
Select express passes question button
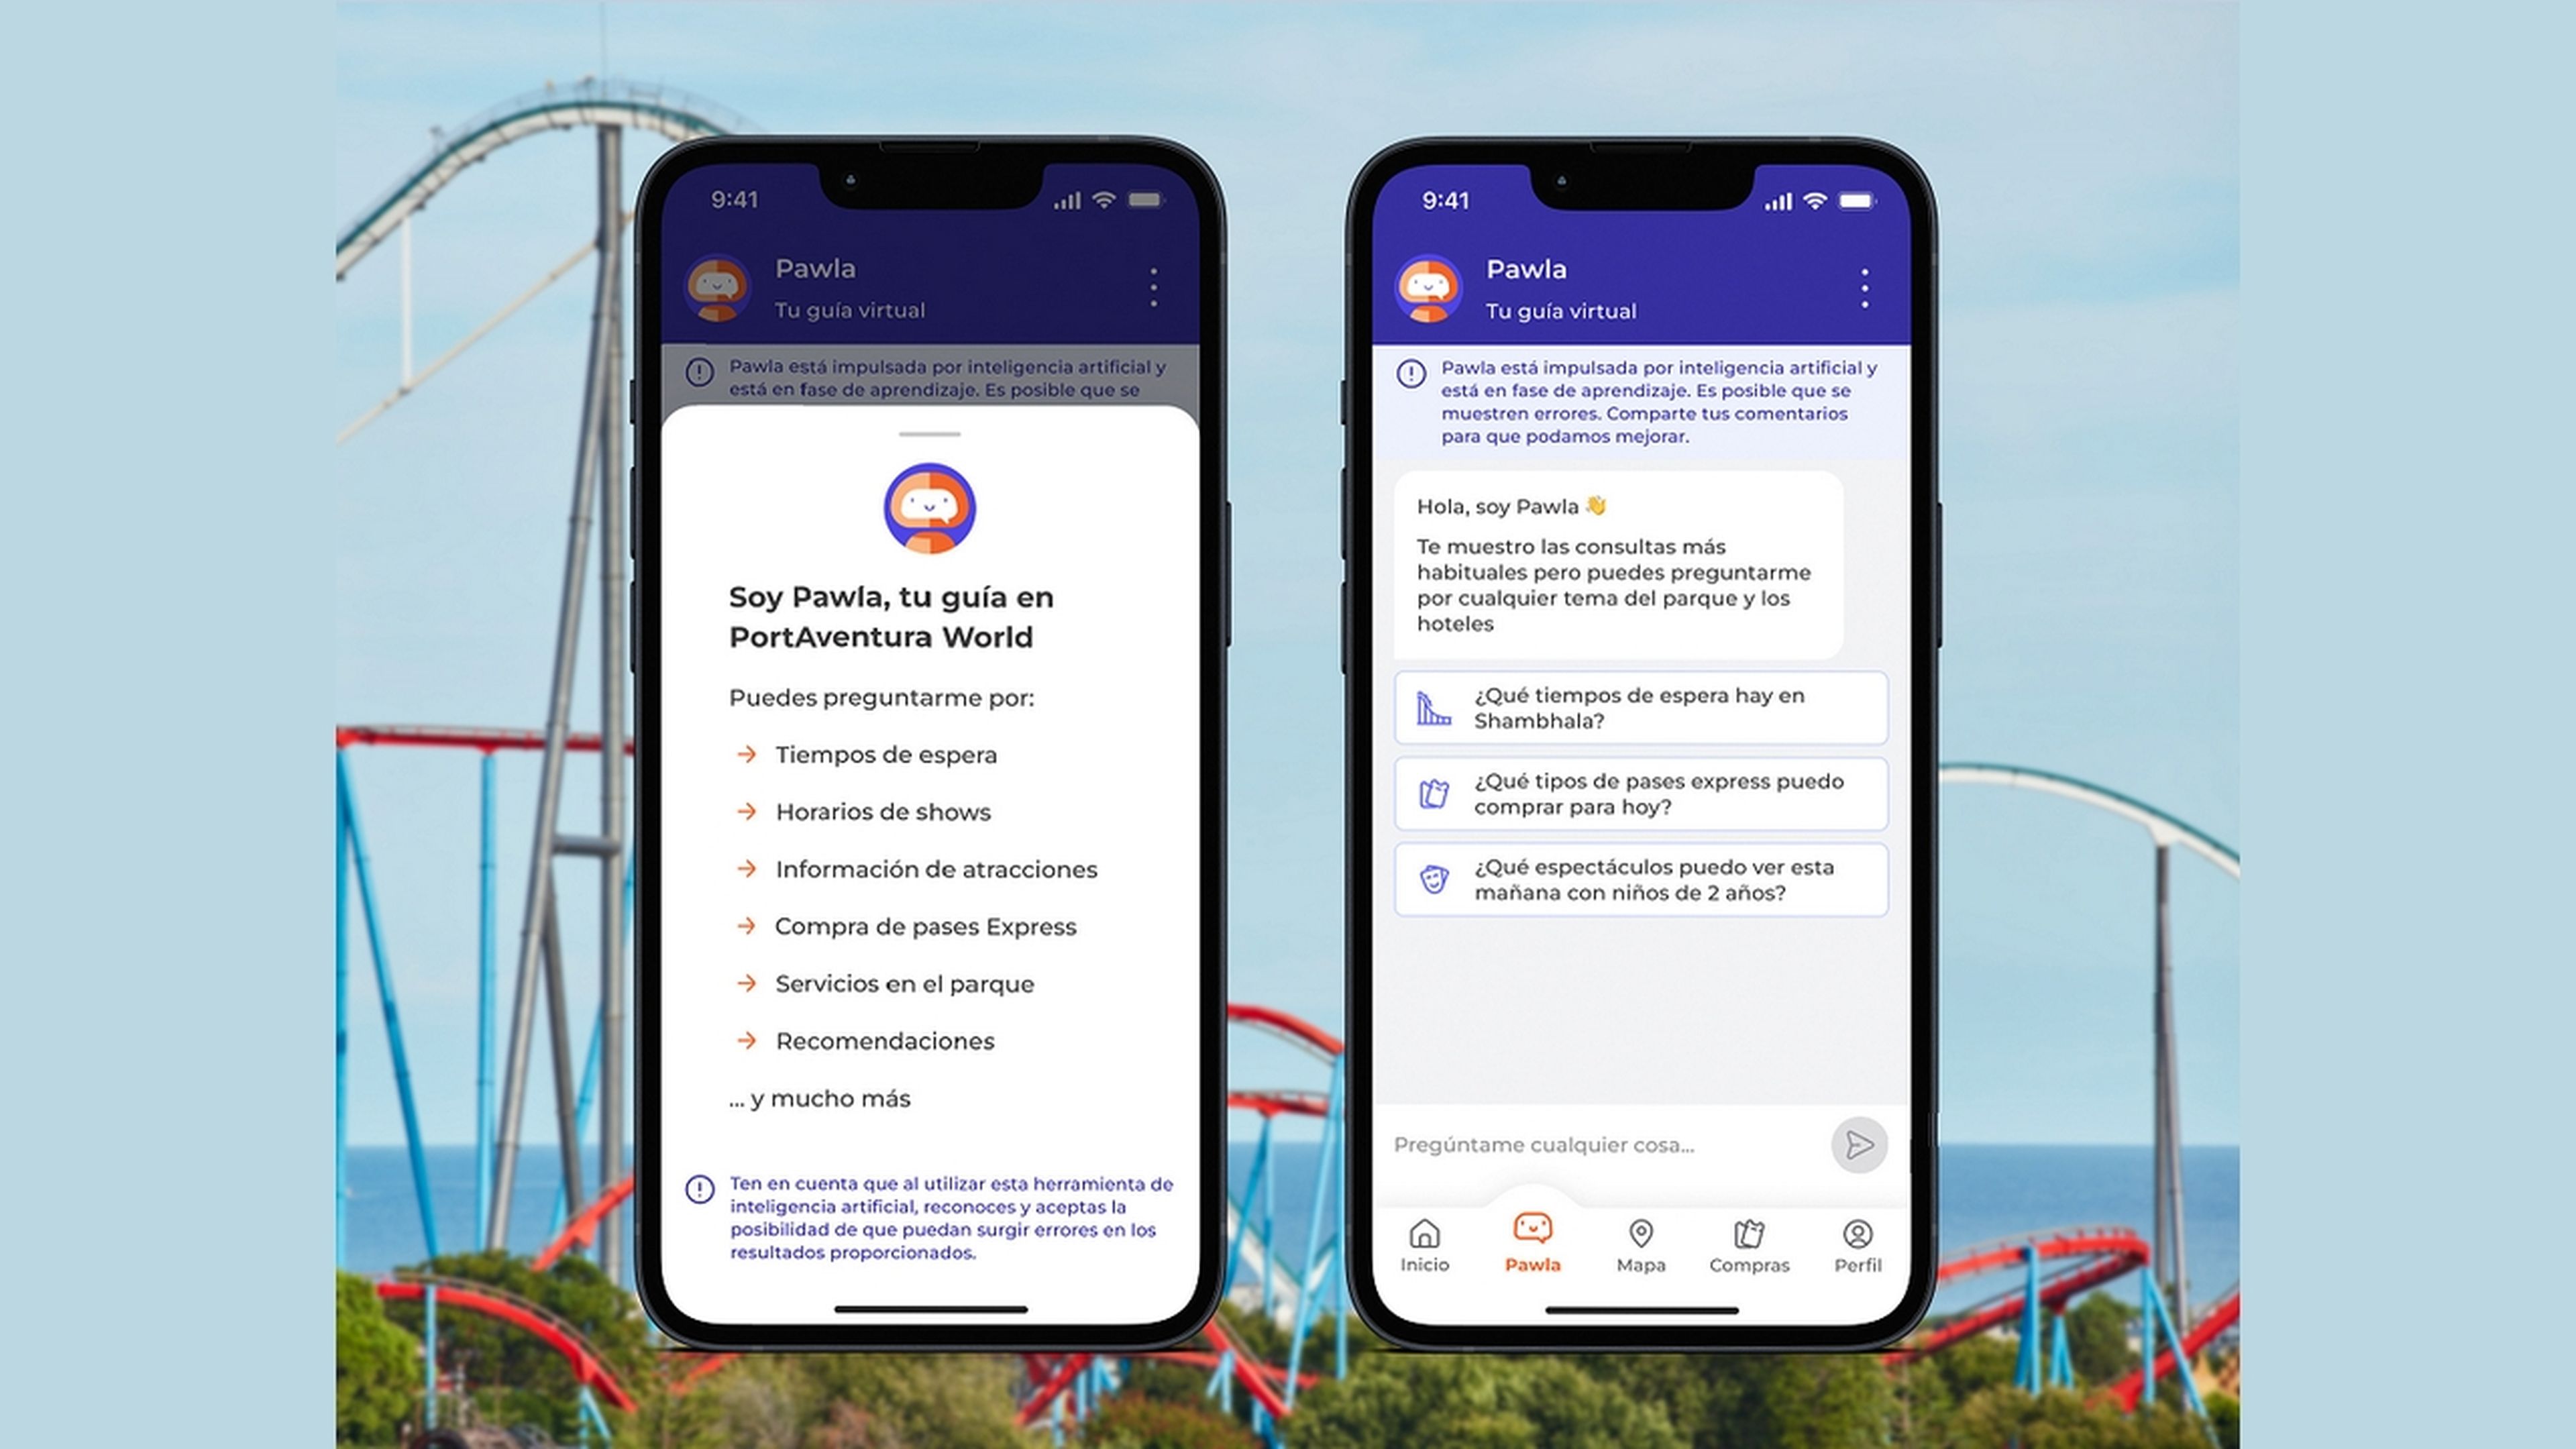click(x=1642, y=793)
